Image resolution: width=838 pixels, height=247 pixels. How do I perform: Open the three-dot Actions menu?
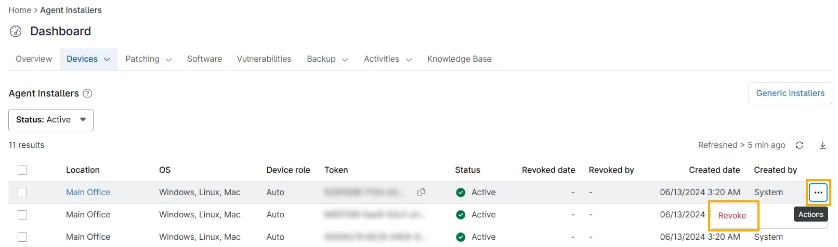818,193
